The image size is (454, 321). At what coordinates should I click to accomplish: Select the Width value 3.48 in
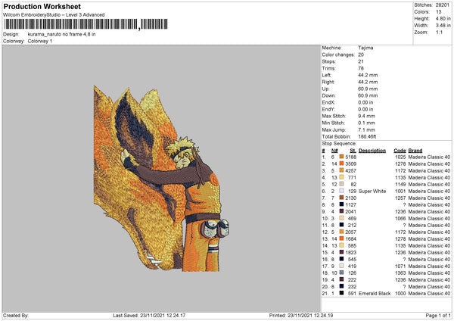point(443,26)
